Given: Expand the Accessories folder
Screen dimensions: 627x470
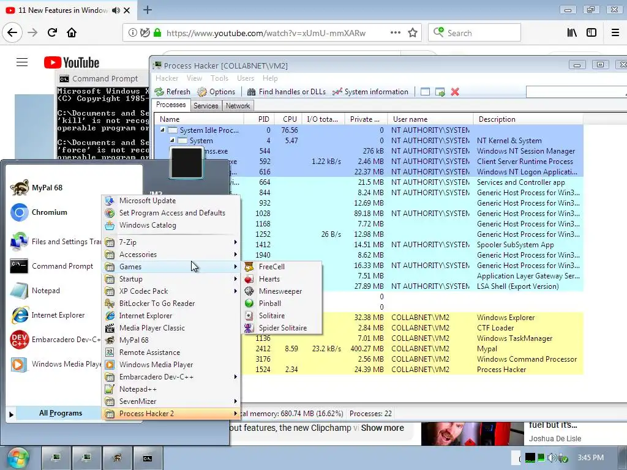Looking at the screenshot, I should [171, 255].
